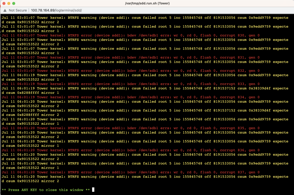
Task: Click the 06:01:19 warning with offset 8191533056
Action: (x=145, y=77)
